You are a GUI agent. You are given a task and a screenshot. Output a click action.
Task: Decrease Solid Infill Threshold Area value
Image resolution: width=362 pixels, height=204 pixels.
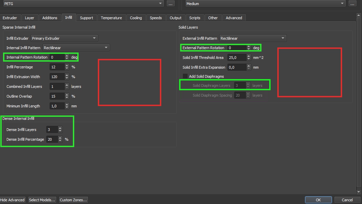tap(249, 59)
